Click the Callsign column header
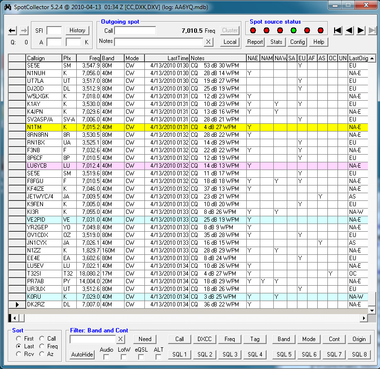Screen dimensions: 380x369 (44, 58)
